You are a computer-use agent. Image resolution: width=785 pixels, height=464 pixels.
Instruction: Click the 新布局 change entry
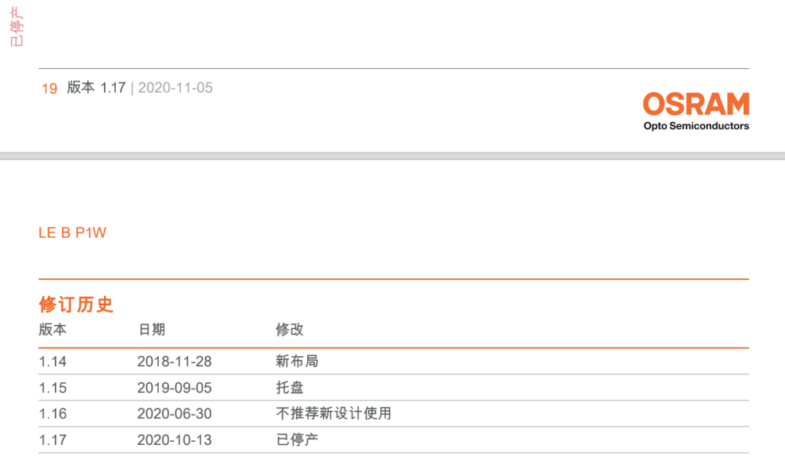(x=297, y=361)
